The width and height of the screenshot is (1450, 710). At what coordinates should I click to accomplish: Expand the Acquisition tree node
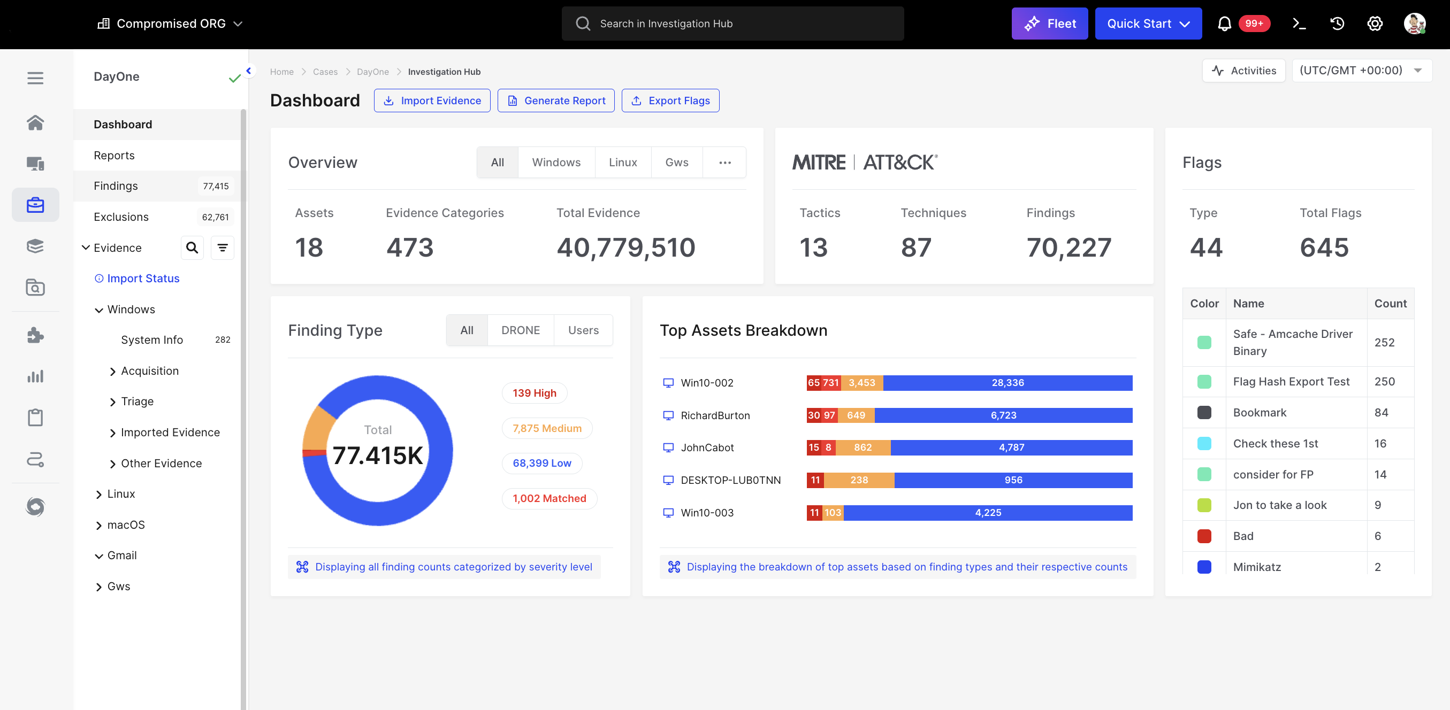tap(112, 372)
